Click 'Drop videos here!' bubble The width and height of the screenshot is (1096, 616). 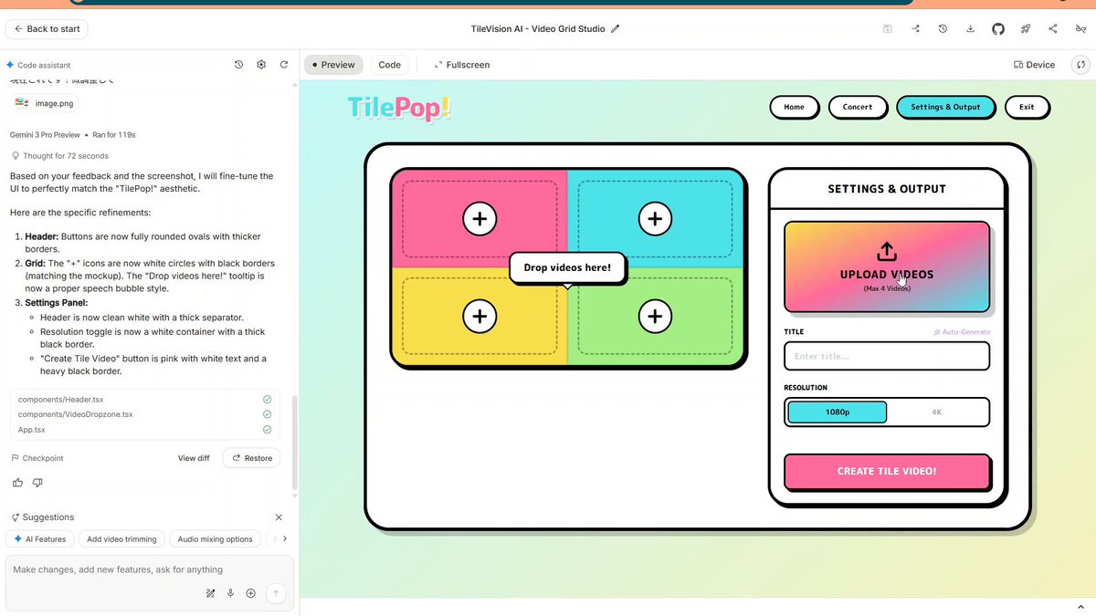pyautogui.click(x=567, y=268)
